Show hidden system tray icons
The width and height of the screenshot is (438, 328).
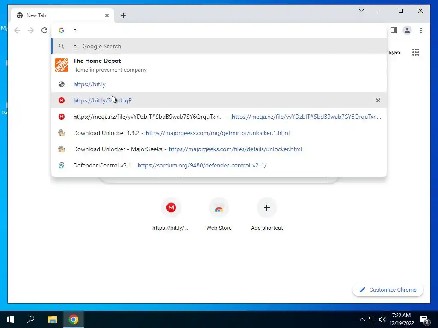(x=362, y=319)
